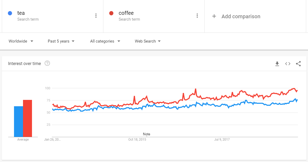
Task: Open the Past 5 years time dropdown
Action: pos(61,41)
